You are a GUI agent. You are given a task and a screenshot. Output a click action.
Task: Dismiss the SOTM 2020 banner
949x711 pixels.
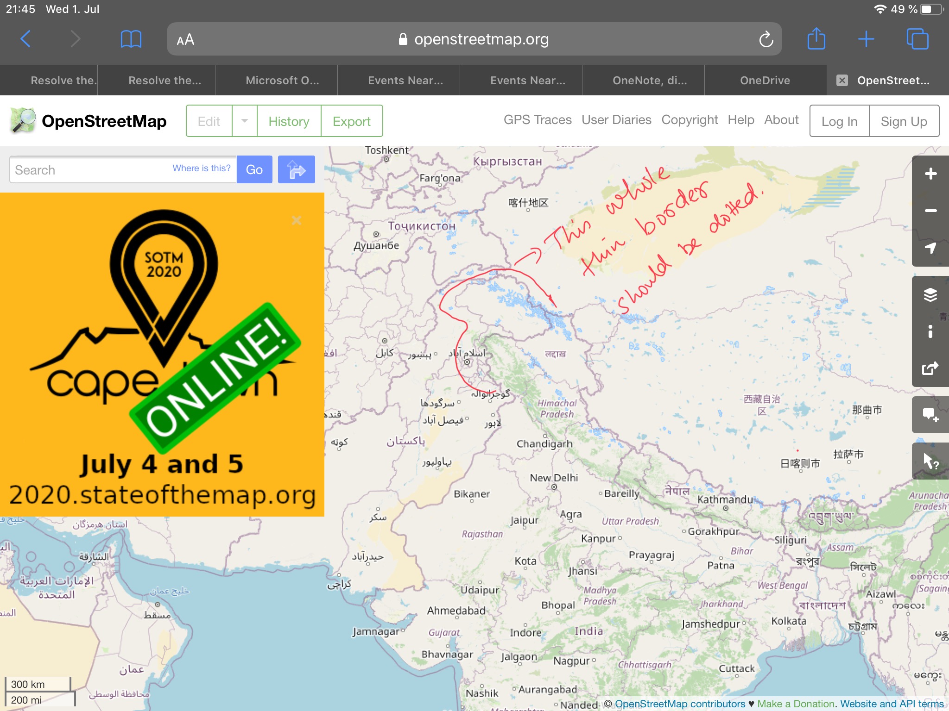click(x=297, y=220)
